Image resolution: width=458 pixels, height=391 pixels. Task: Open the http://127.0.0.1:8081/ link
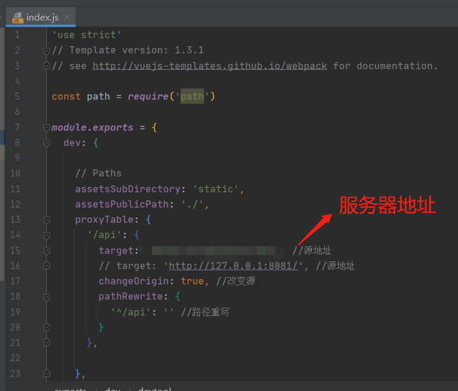point(233,266)
